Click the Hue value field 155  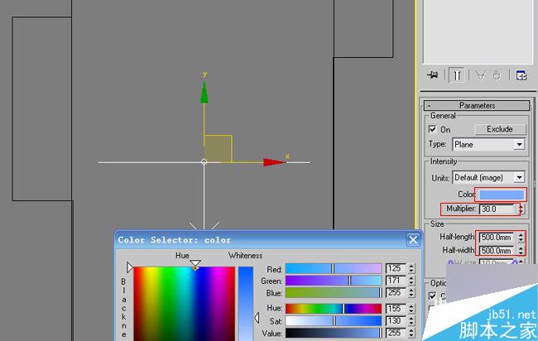tap(396, 309)
